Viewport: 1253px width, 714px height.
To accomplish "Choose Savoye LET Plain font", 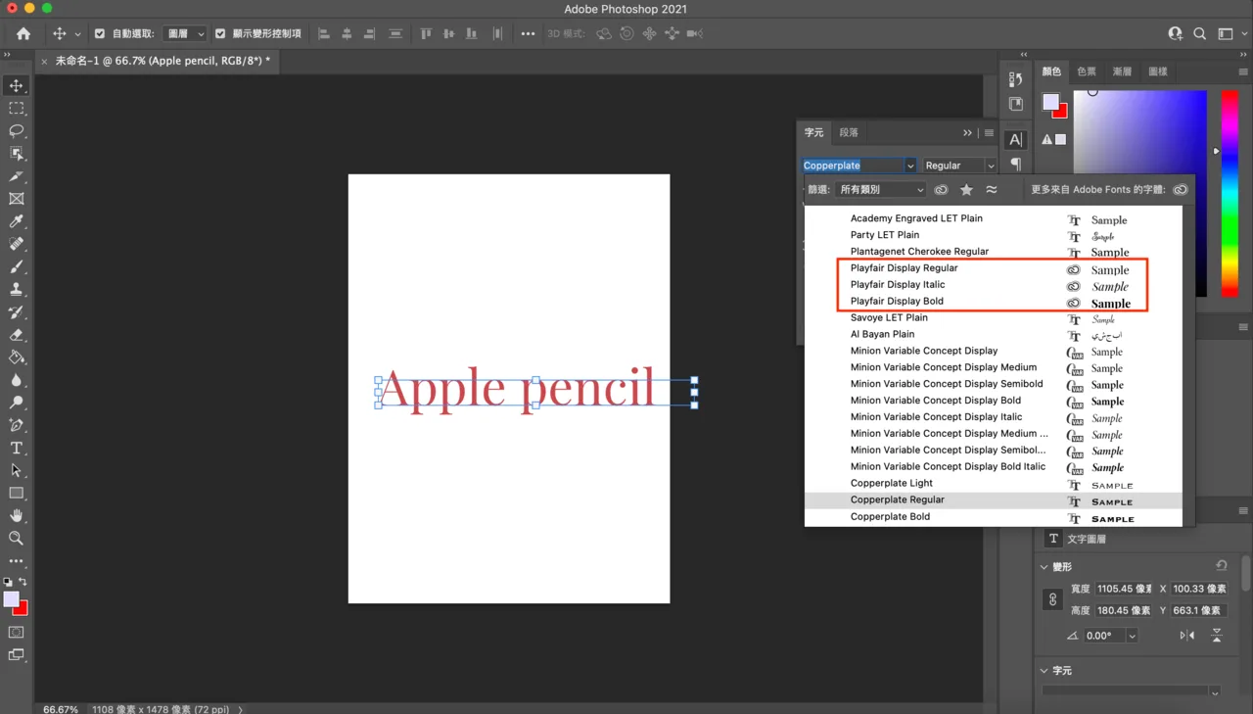I will pyautogui.click(x=993, y=318).
